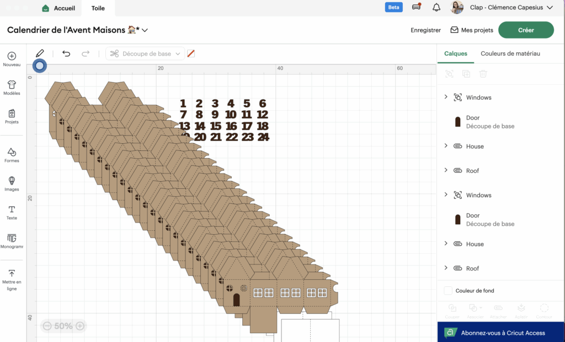Open the Monogramme tool
565x342 pixels.
pyautogui.click(x=12, y=238)
